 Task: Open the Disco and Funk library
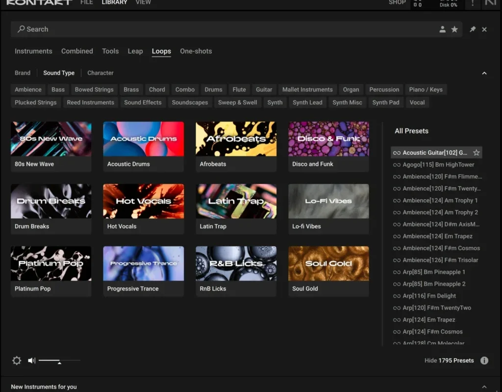(x=328, y=147)
